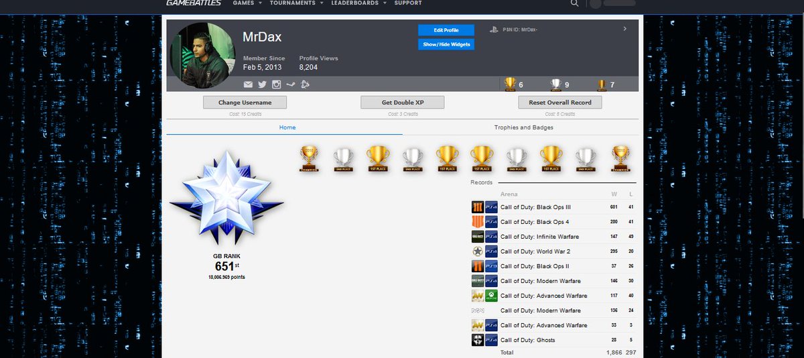Screen dimensions: 804x358
Task: Open Advanced Warfare arena with 117 wins
Action: [543, 296]
